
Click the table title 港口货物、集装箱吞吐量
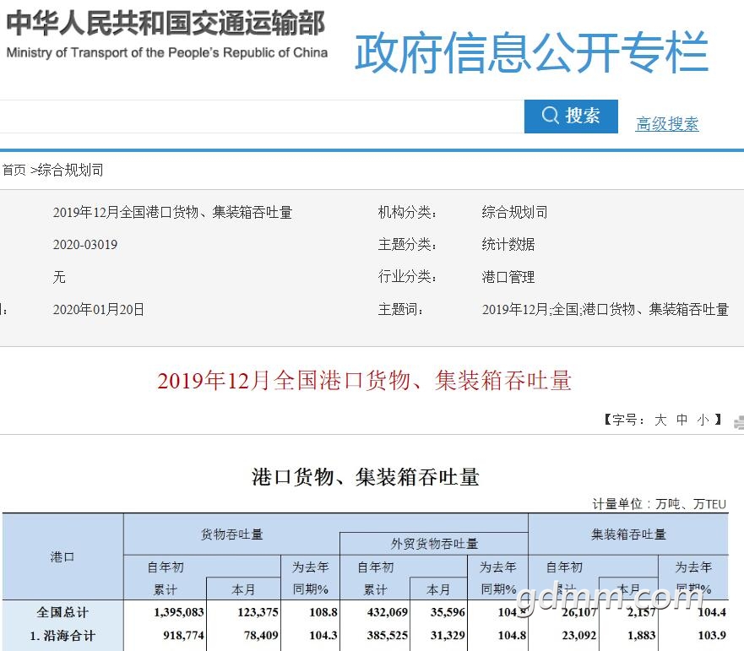(x=366, y=477)
